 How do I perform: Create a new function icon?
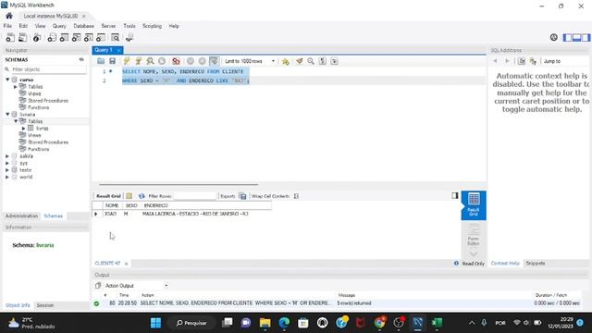(101, 37)
